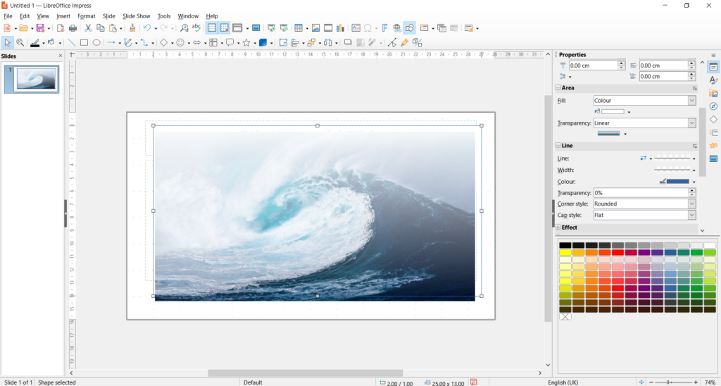
Task: Select the Ellipse drawing tool
Action: click(96, 43)
